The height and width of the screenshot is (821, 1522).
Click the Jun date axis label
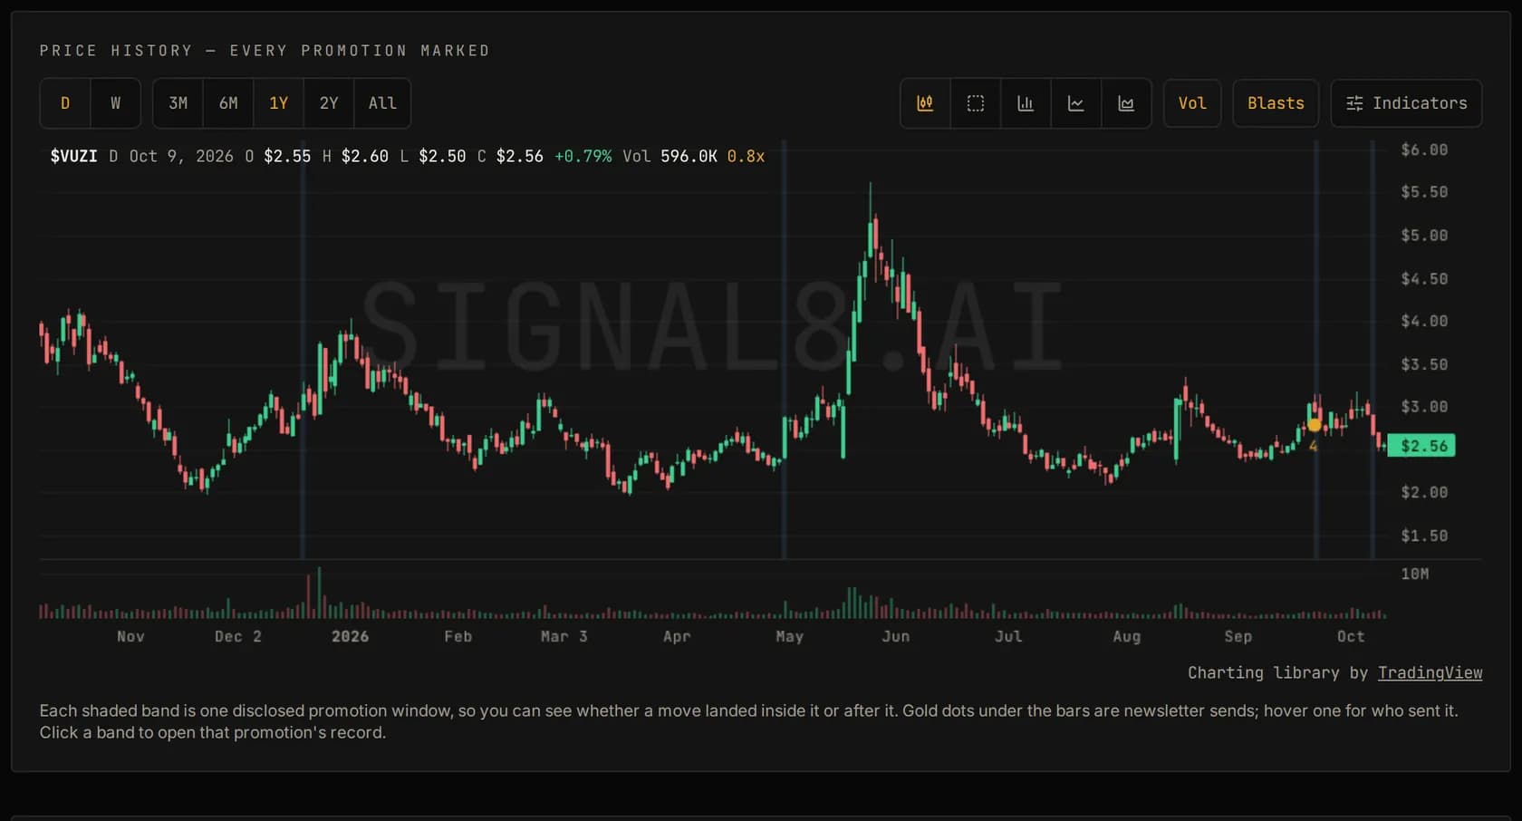tap(896, 636)
